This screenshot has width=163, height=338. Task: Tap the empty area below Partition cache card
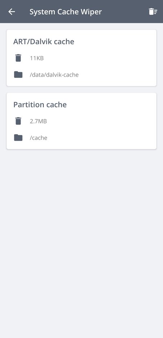[x=81, y=237]
